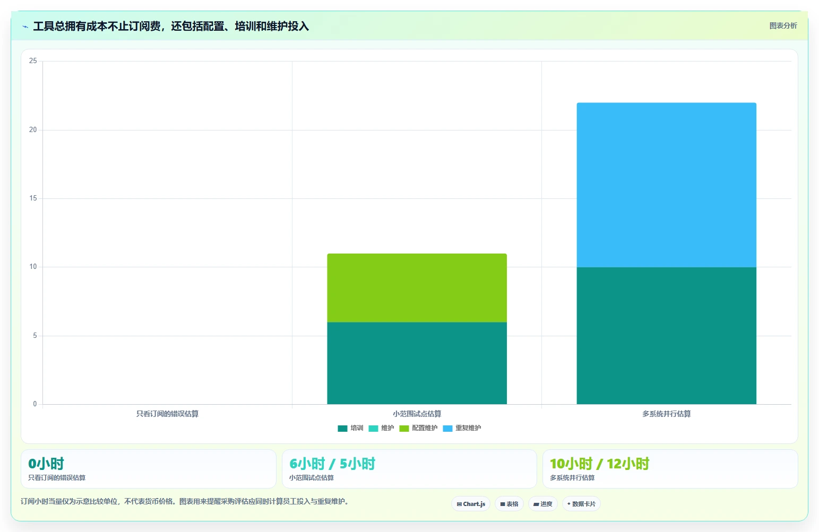Click the 表格 chip
This screenshot has width=819, height=532.
click(510, 504)
